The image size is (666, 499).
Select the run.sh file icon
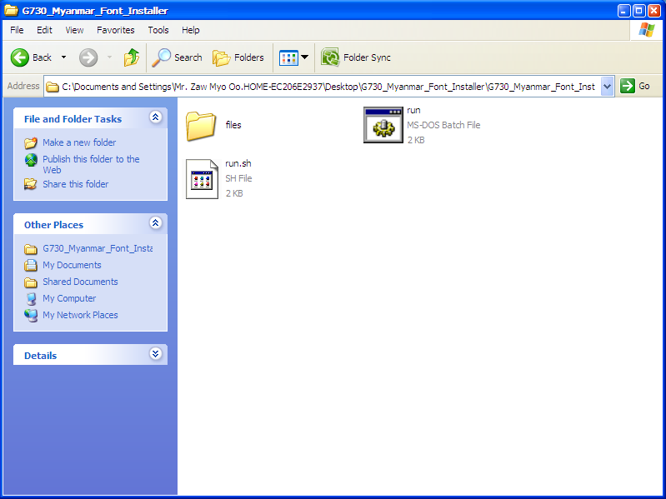tap(203, 178)
